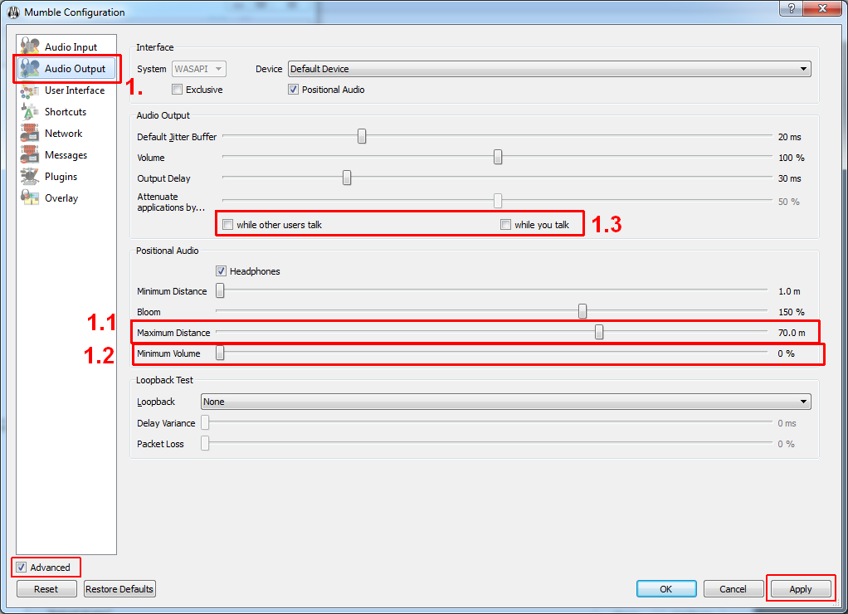Click the Packet Loss slider handle

[x=205, y=443]
